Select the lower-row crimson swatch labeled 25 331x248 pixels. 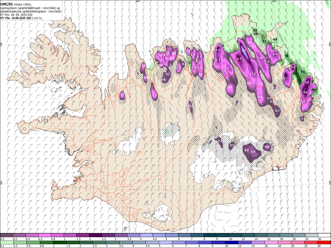click(311, 242)
